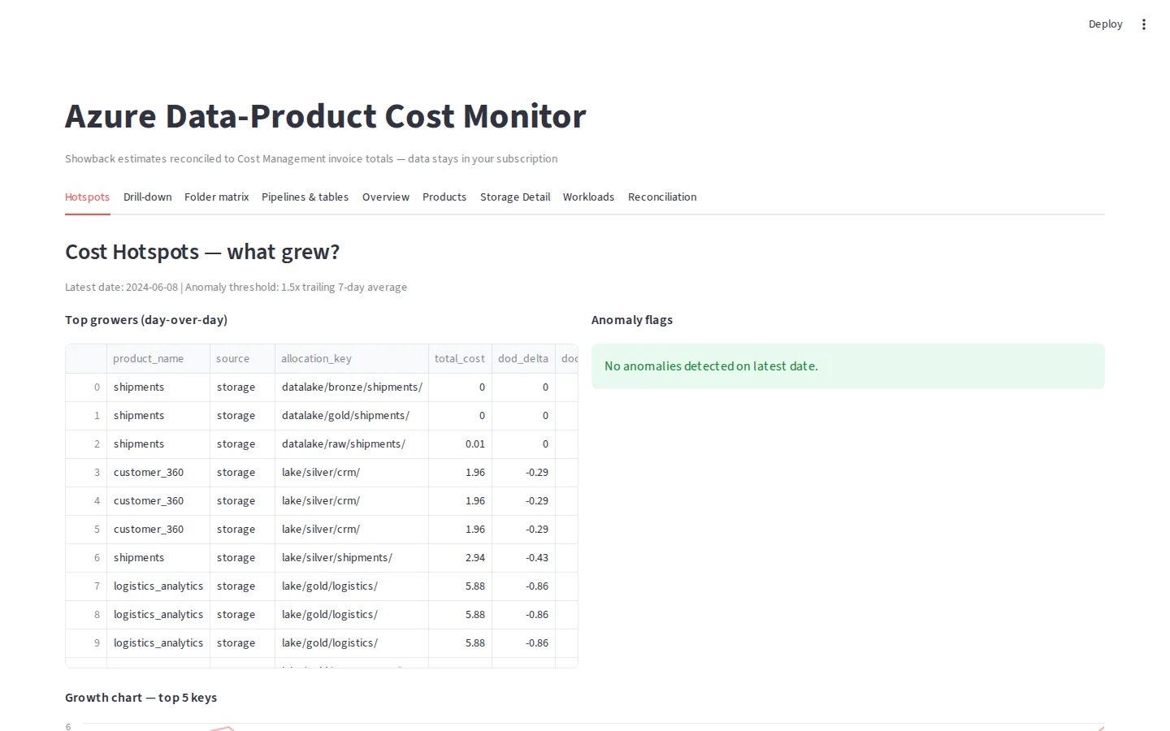The height and width of the screenshot is (731, 1170).
Task: Open the Overview tab
Action: click(x=386, y=197)
